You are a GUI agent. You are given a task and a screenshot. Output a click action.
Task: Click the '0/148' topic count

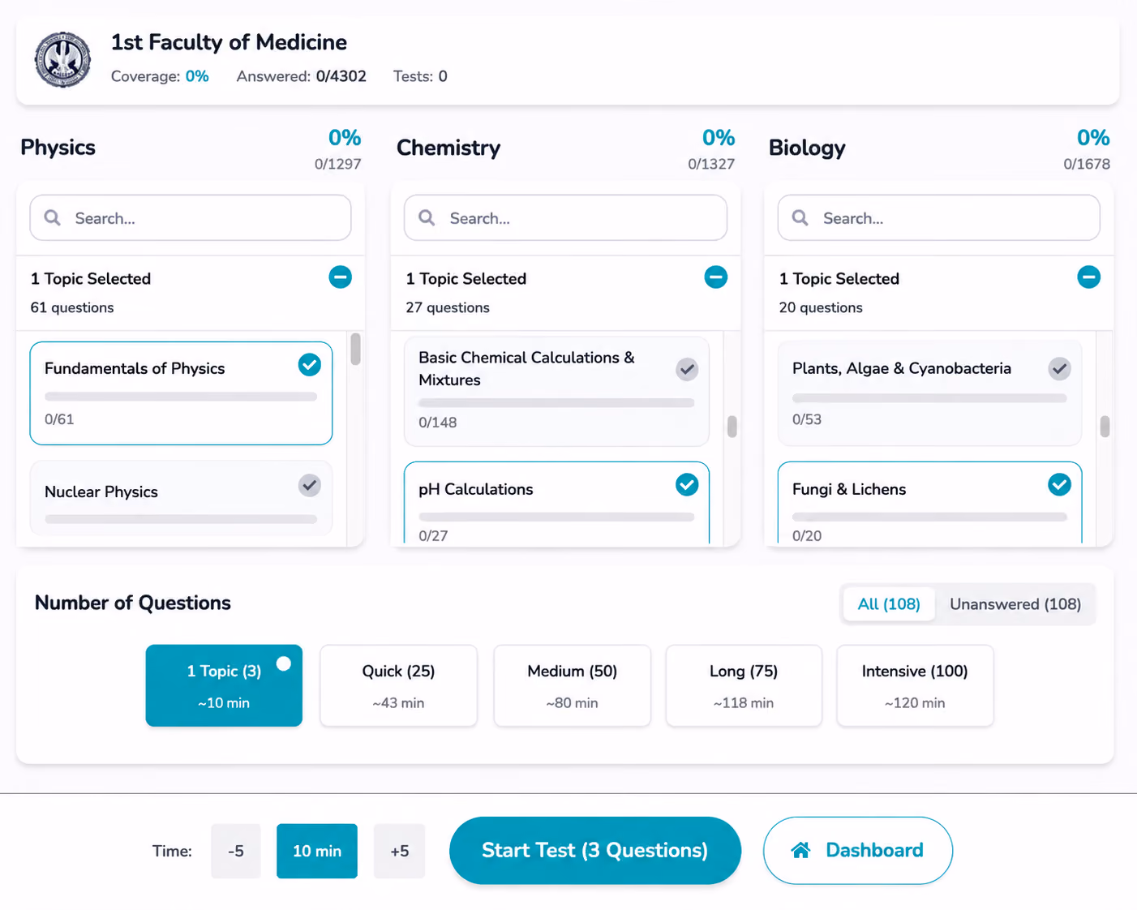[438, 423]
